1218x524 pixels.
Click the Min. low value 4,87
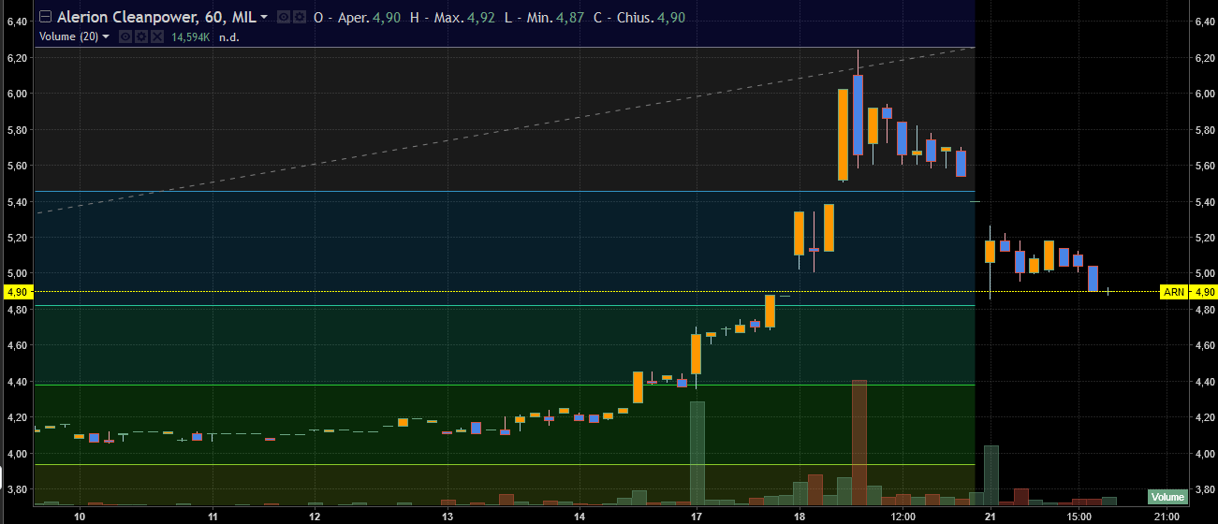pos(568,17)
